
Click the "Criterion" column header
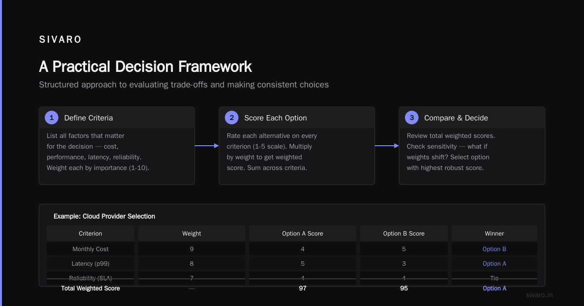click(x=91, y=233)
